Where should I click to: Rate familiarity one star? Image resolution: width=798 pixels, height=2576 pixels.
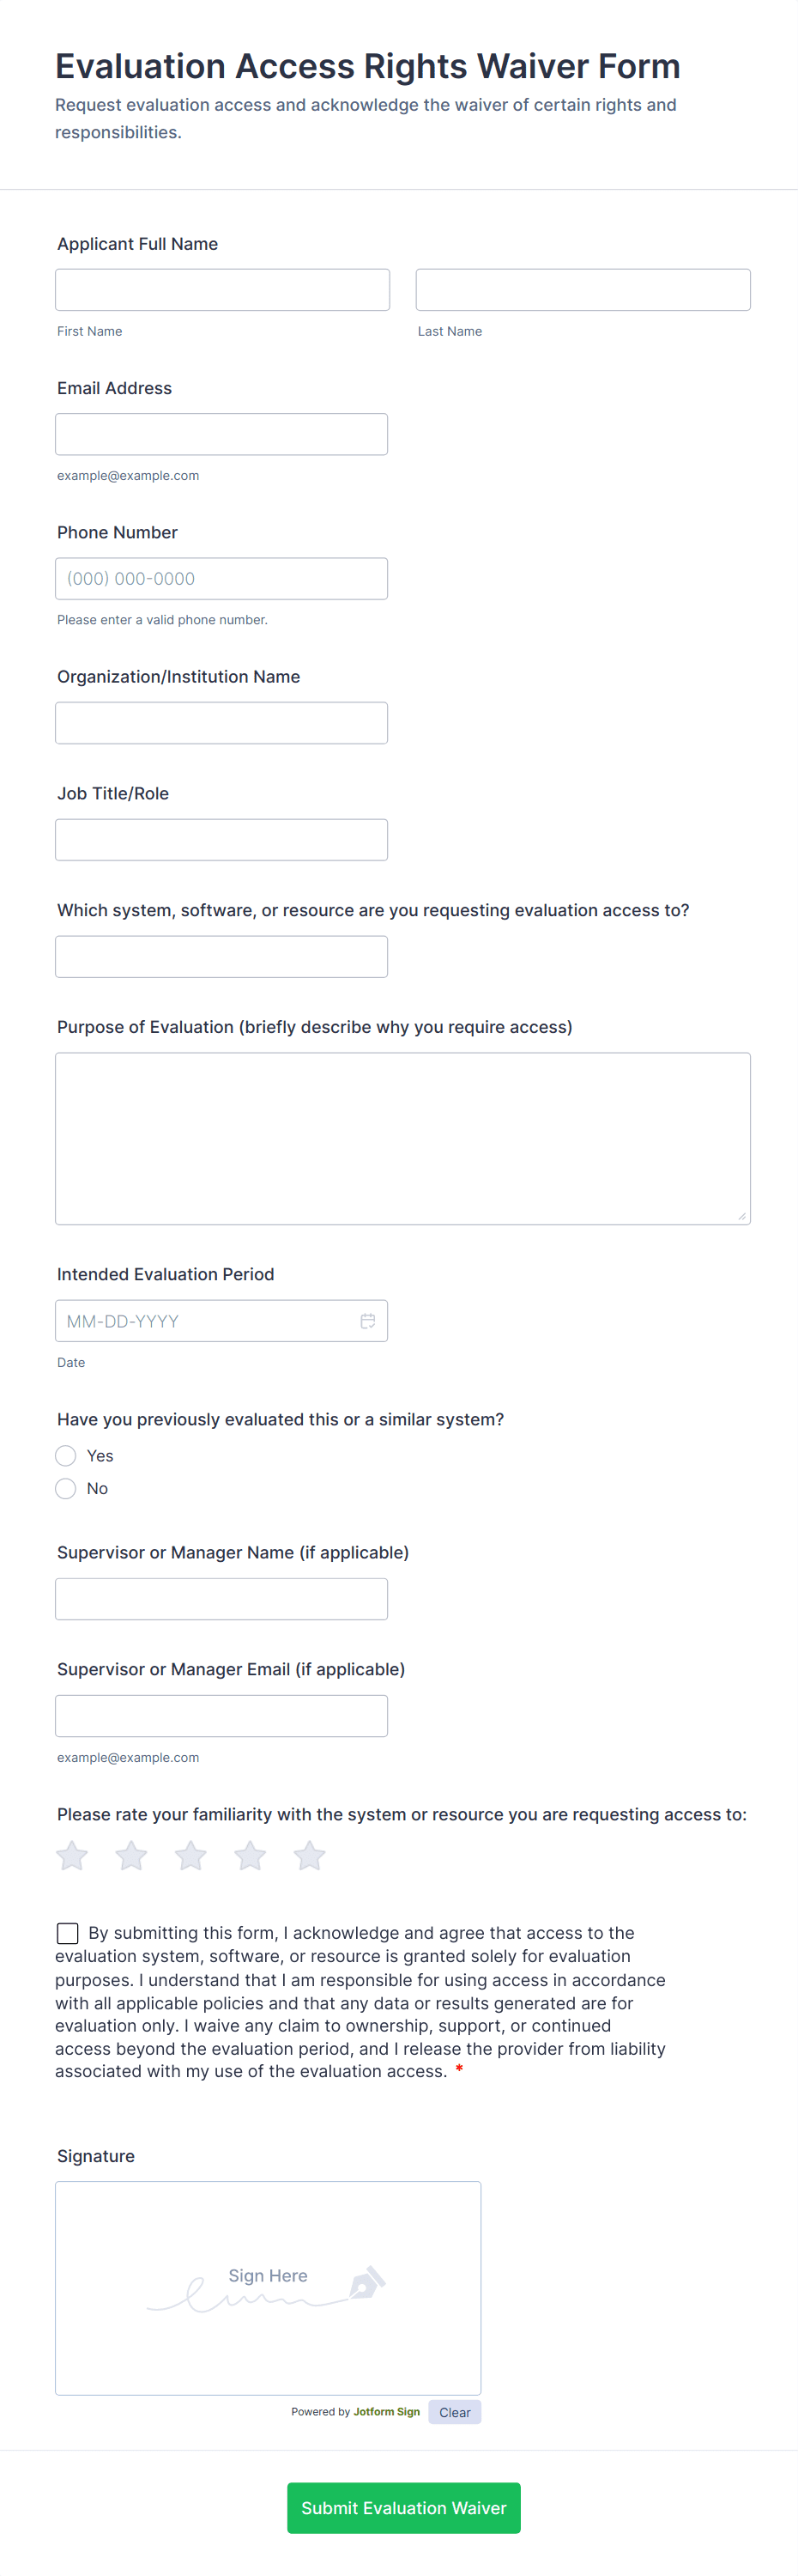(72, 1856)
